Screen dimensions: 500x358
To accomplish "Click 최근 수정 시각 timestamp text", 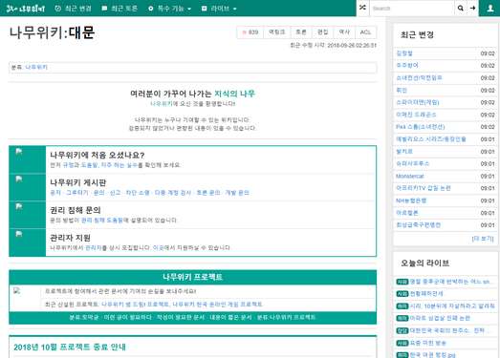I will pyautogui.click(x=333, y=45).
